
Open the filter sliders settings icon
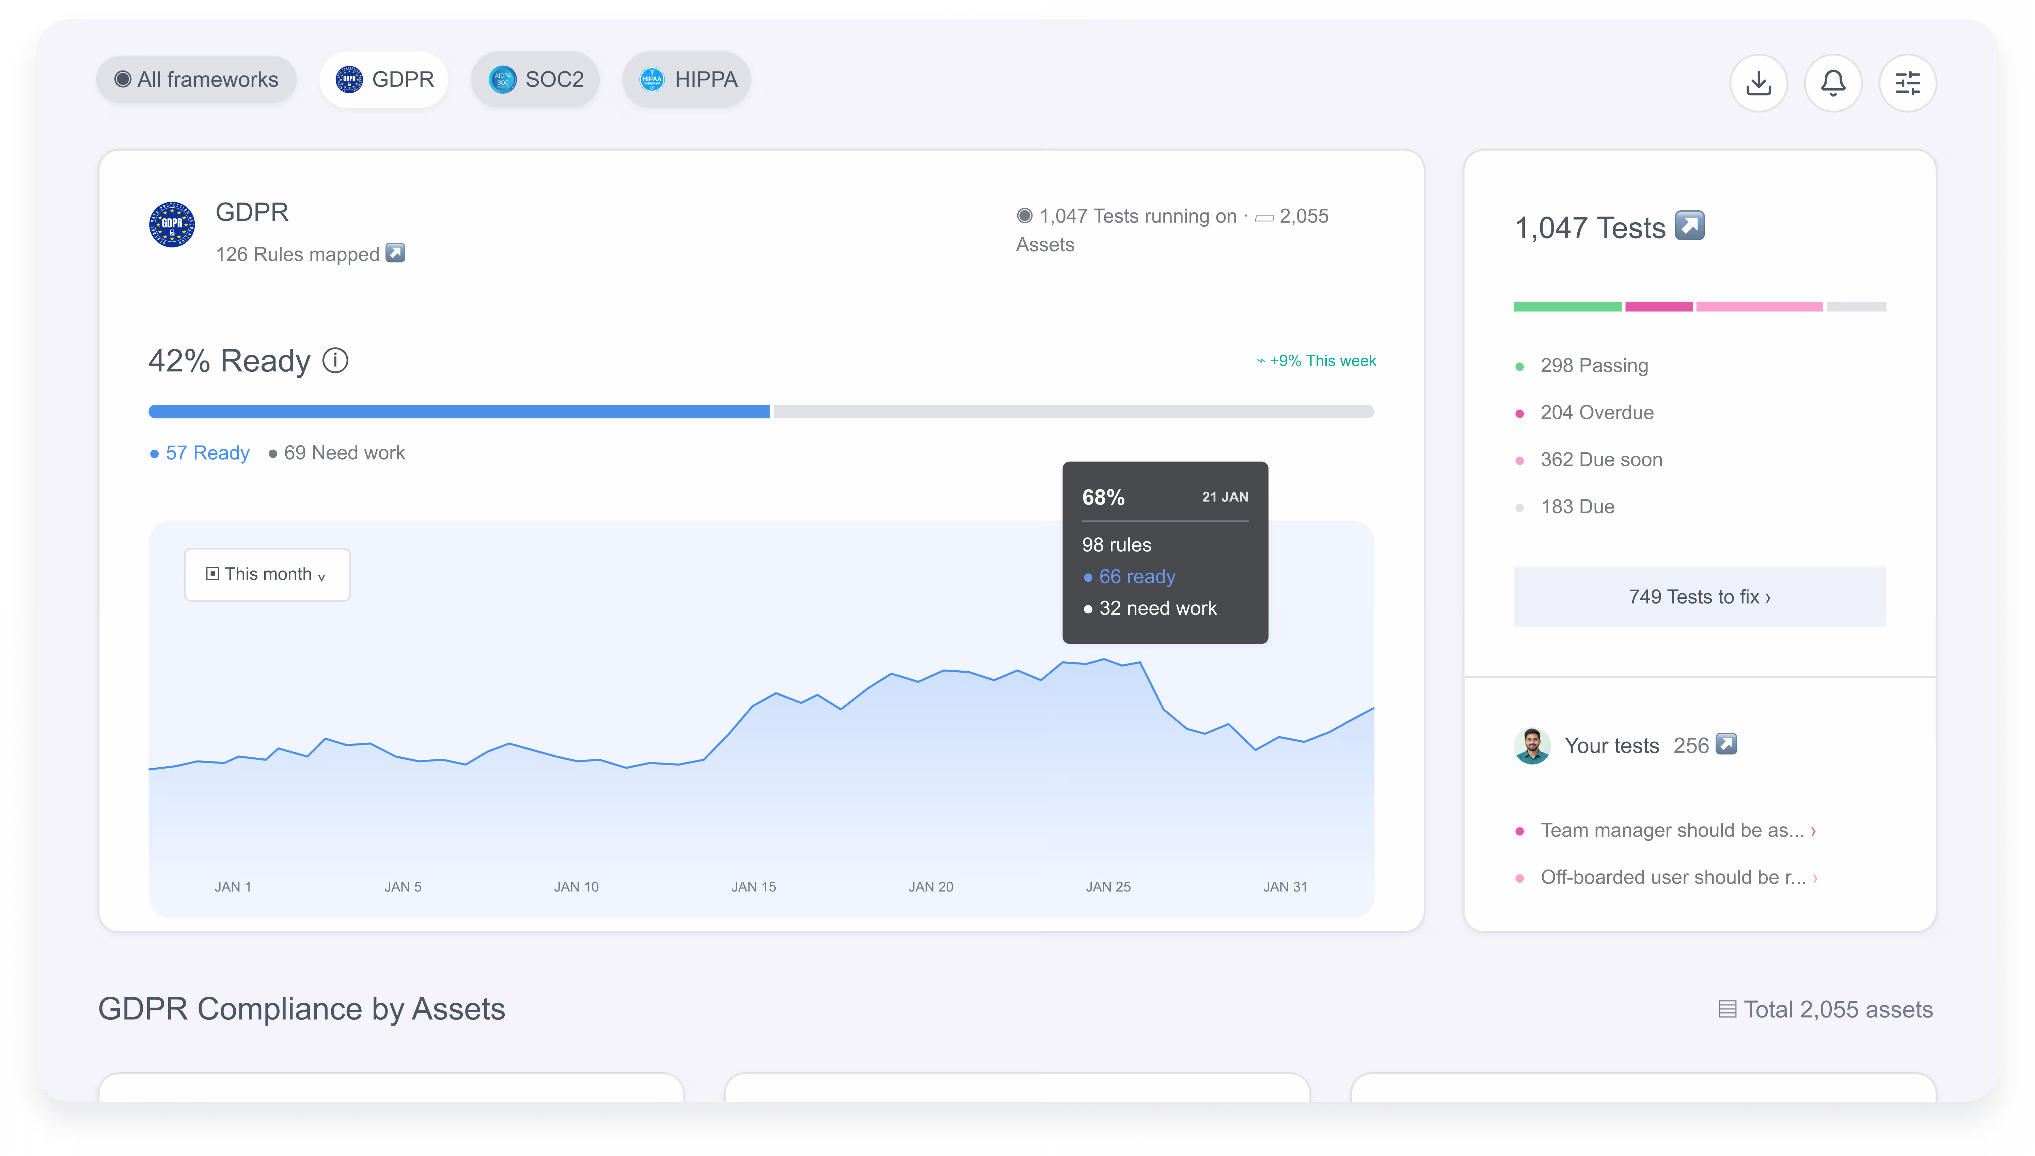coord(1907,83)
